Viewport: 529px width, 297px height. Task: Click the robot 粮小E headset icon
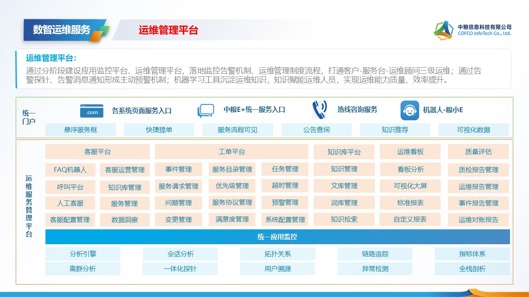(x=410, y=111)
